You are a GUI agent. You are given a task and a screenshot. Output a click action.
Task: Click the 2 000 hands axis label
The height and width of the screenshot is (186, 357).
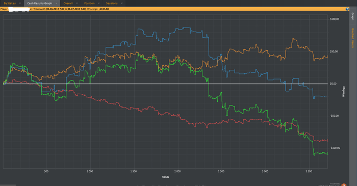coord(177,171)
